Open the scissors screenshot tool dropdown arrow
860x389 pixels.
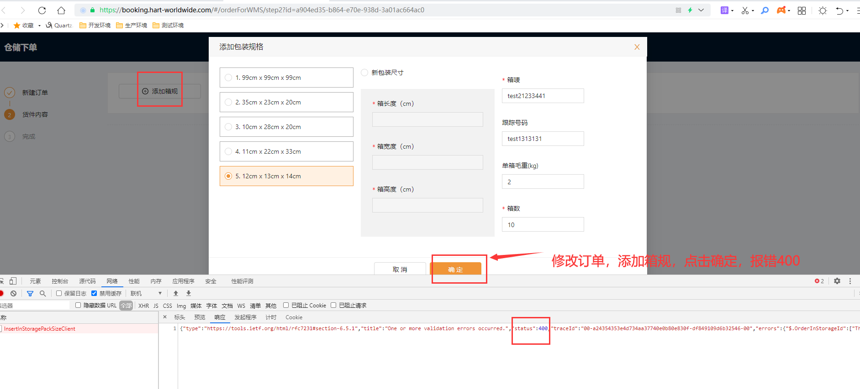click(x=753, y=10)
